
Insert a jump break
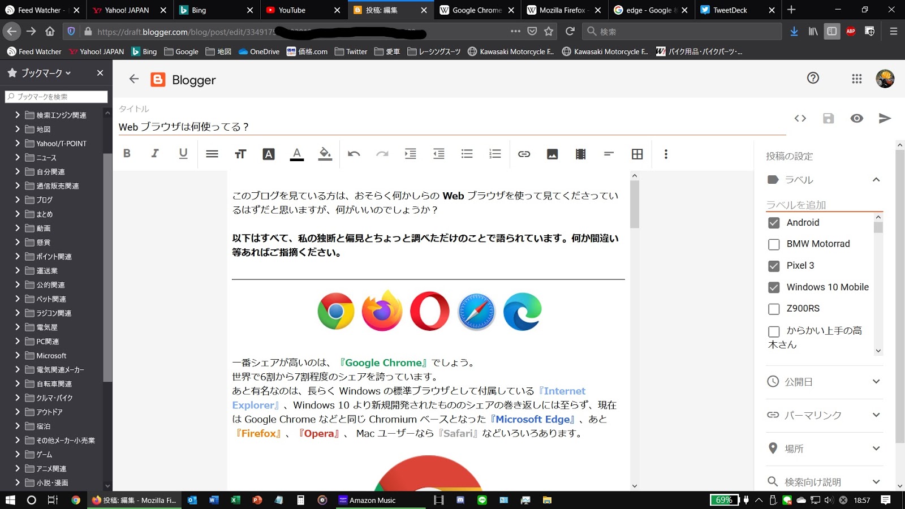point(609,154)
